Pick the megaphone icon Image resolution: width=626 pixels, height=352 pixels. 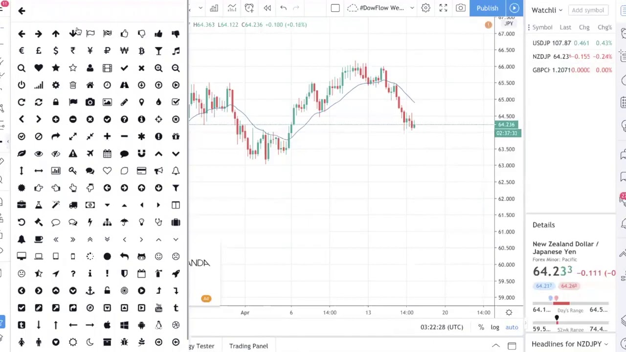(158, 171)
